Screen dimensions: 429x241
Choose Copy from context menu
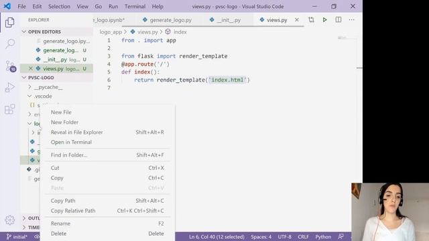click(107, 178)
